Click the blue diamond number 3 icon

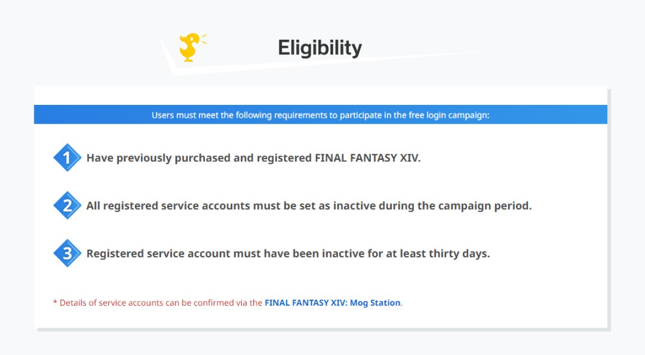coord(67,253)
